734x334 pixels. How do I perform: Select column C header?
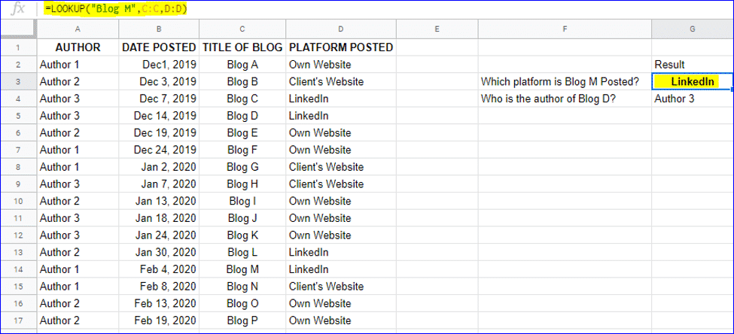[x=242, y=29]
